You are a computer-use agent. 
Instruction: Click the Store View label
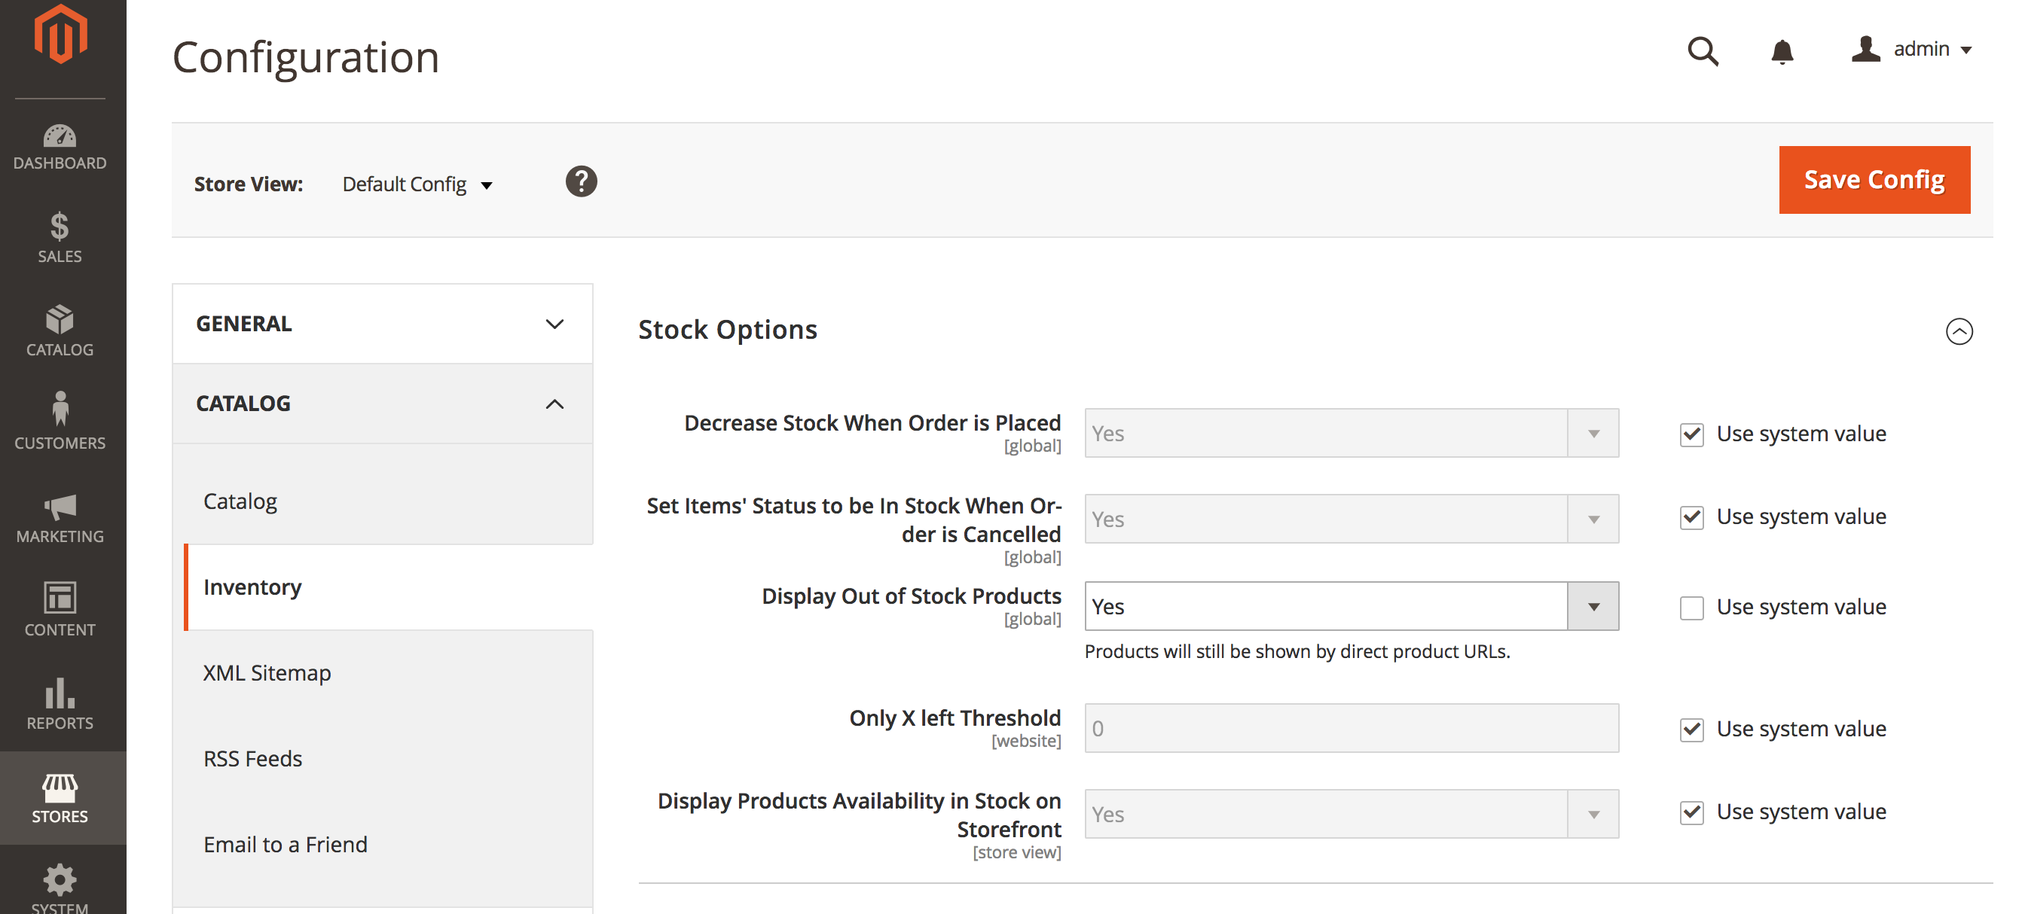tap(249, 184)
